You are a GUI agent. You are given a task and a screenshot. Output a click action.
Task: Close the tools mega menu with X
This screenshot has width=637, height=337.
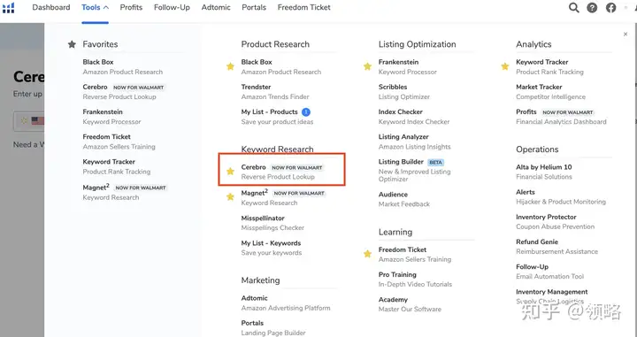pyautogui.click(x=625, y=34)
